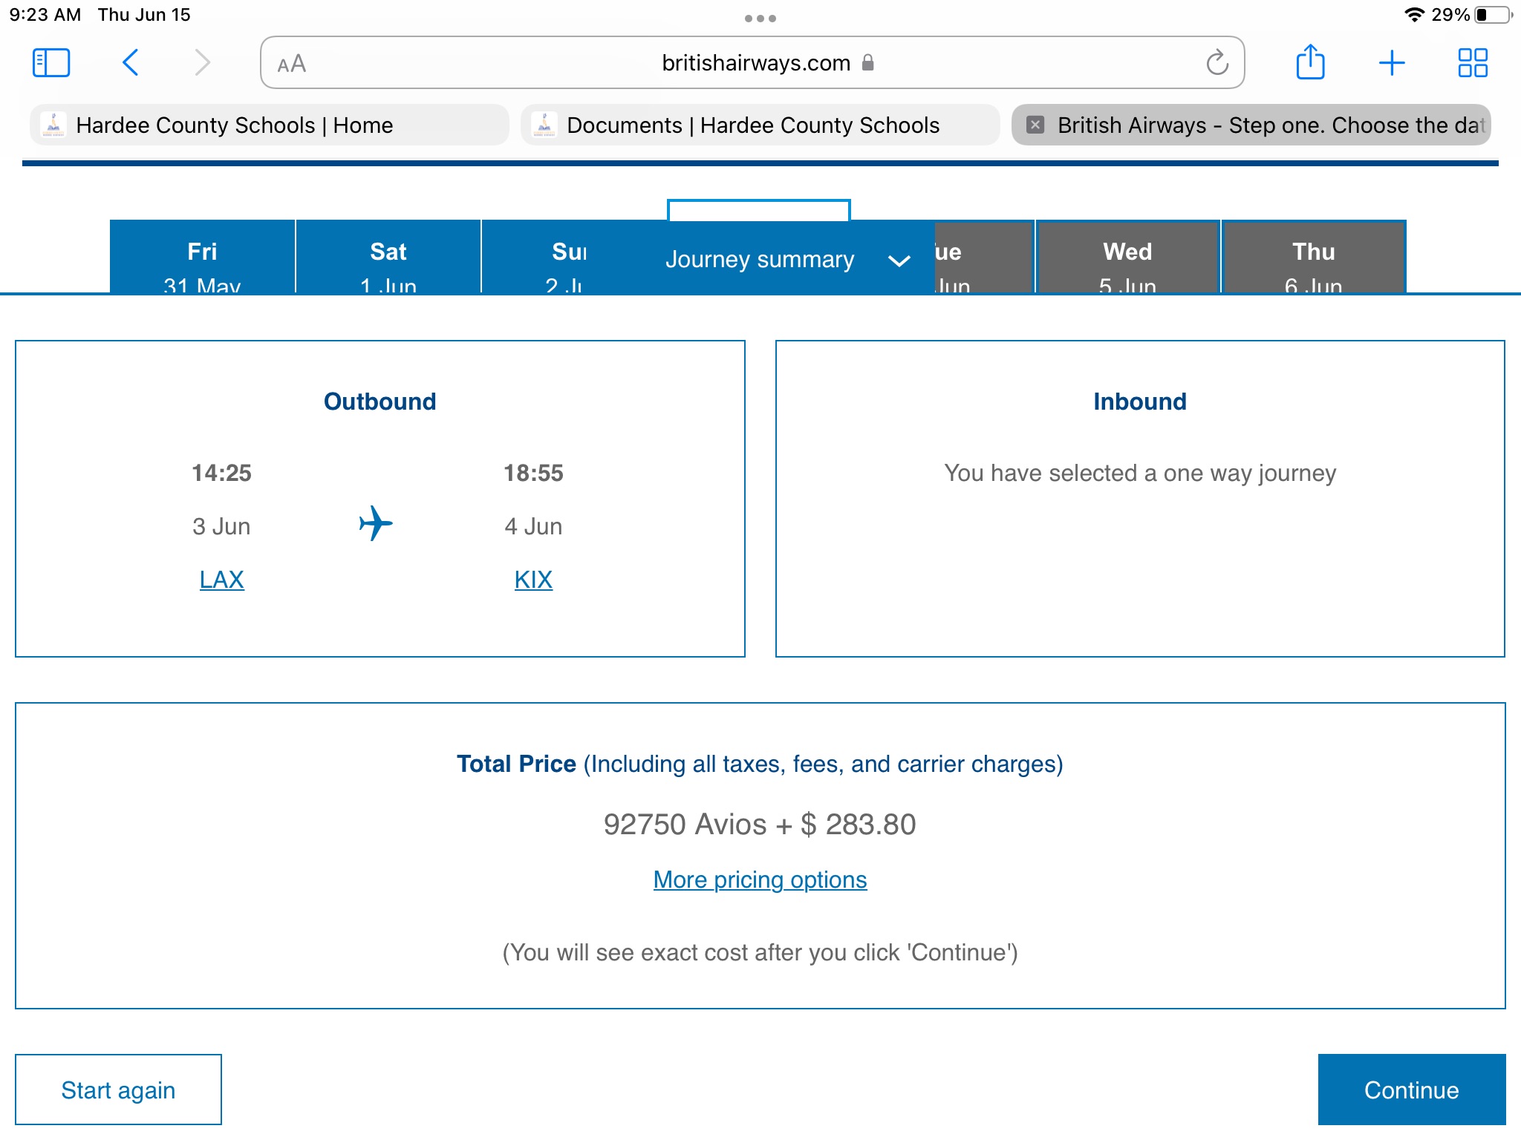This screenshot has width=1521, height=1140.
Task: Tap the Wi-Fi status icon
Action: tap(1415, 15)
